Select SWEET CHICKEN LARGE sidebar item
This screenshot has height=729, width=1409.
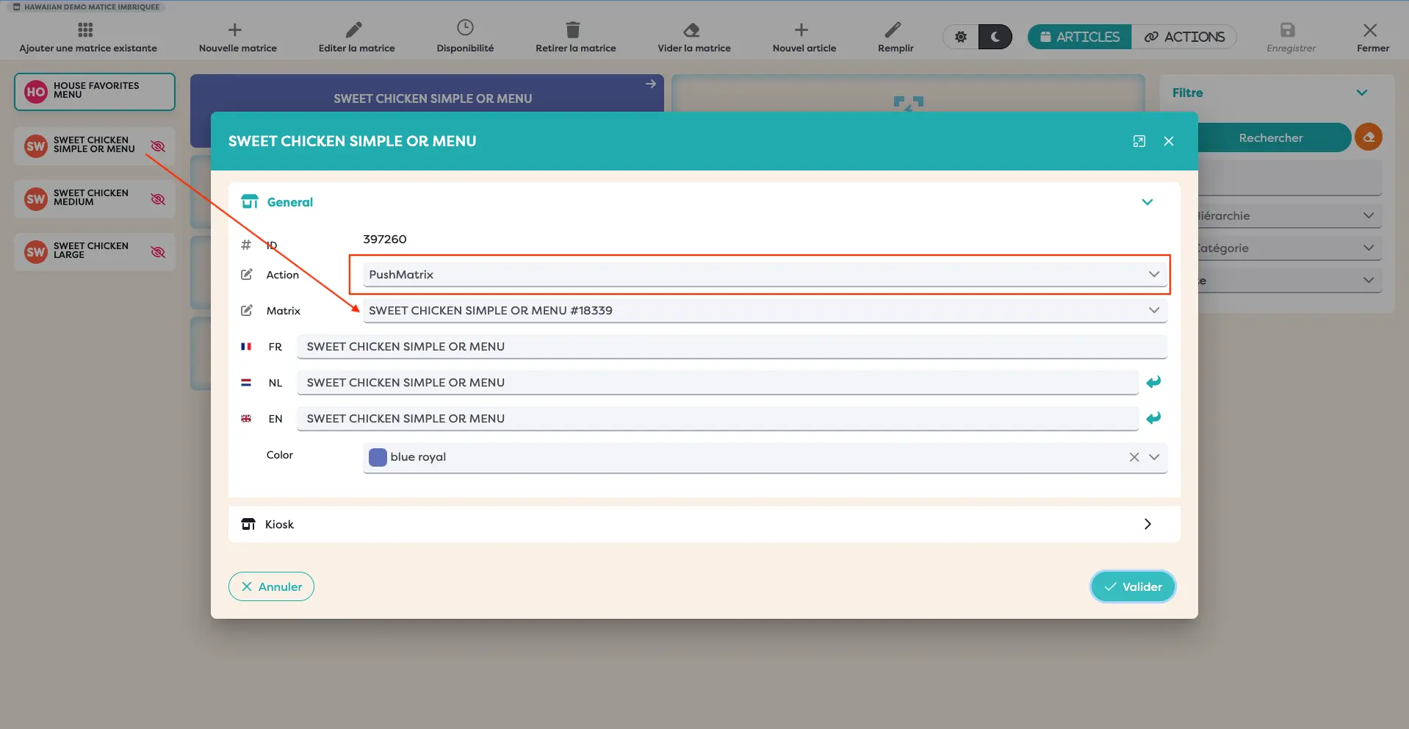tap(95, 251)
